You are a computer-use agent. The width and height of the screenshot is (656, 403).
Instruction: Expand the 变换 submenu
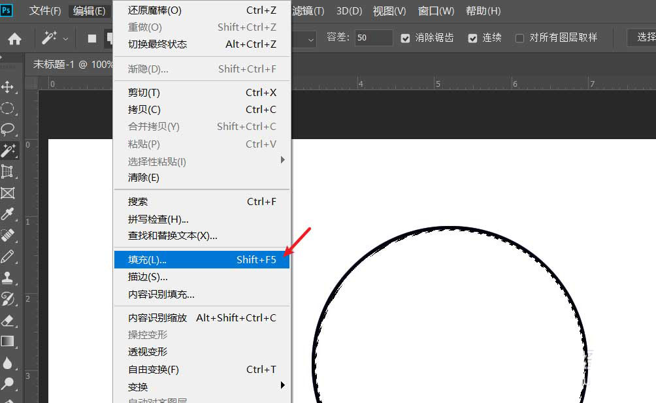pyautogui.click(x=202, y=387)
